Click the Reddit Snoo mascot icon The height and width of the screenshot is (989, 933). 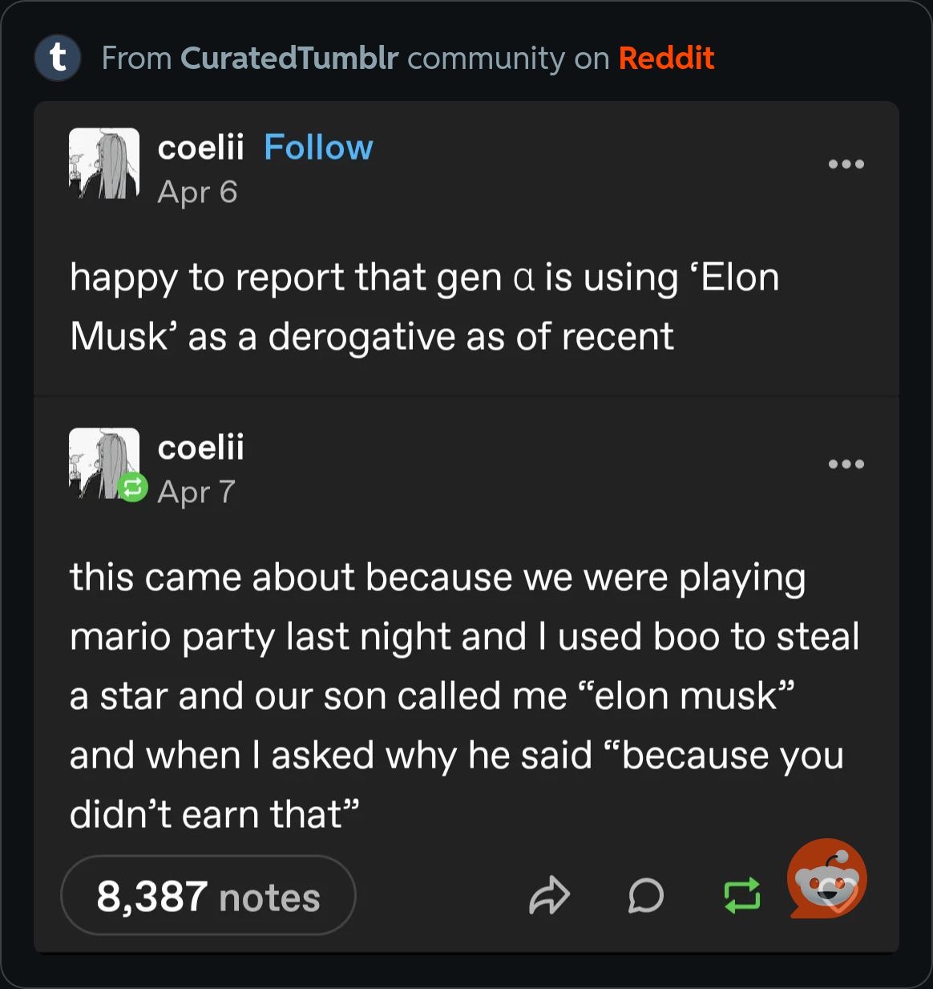pos(826,879)
